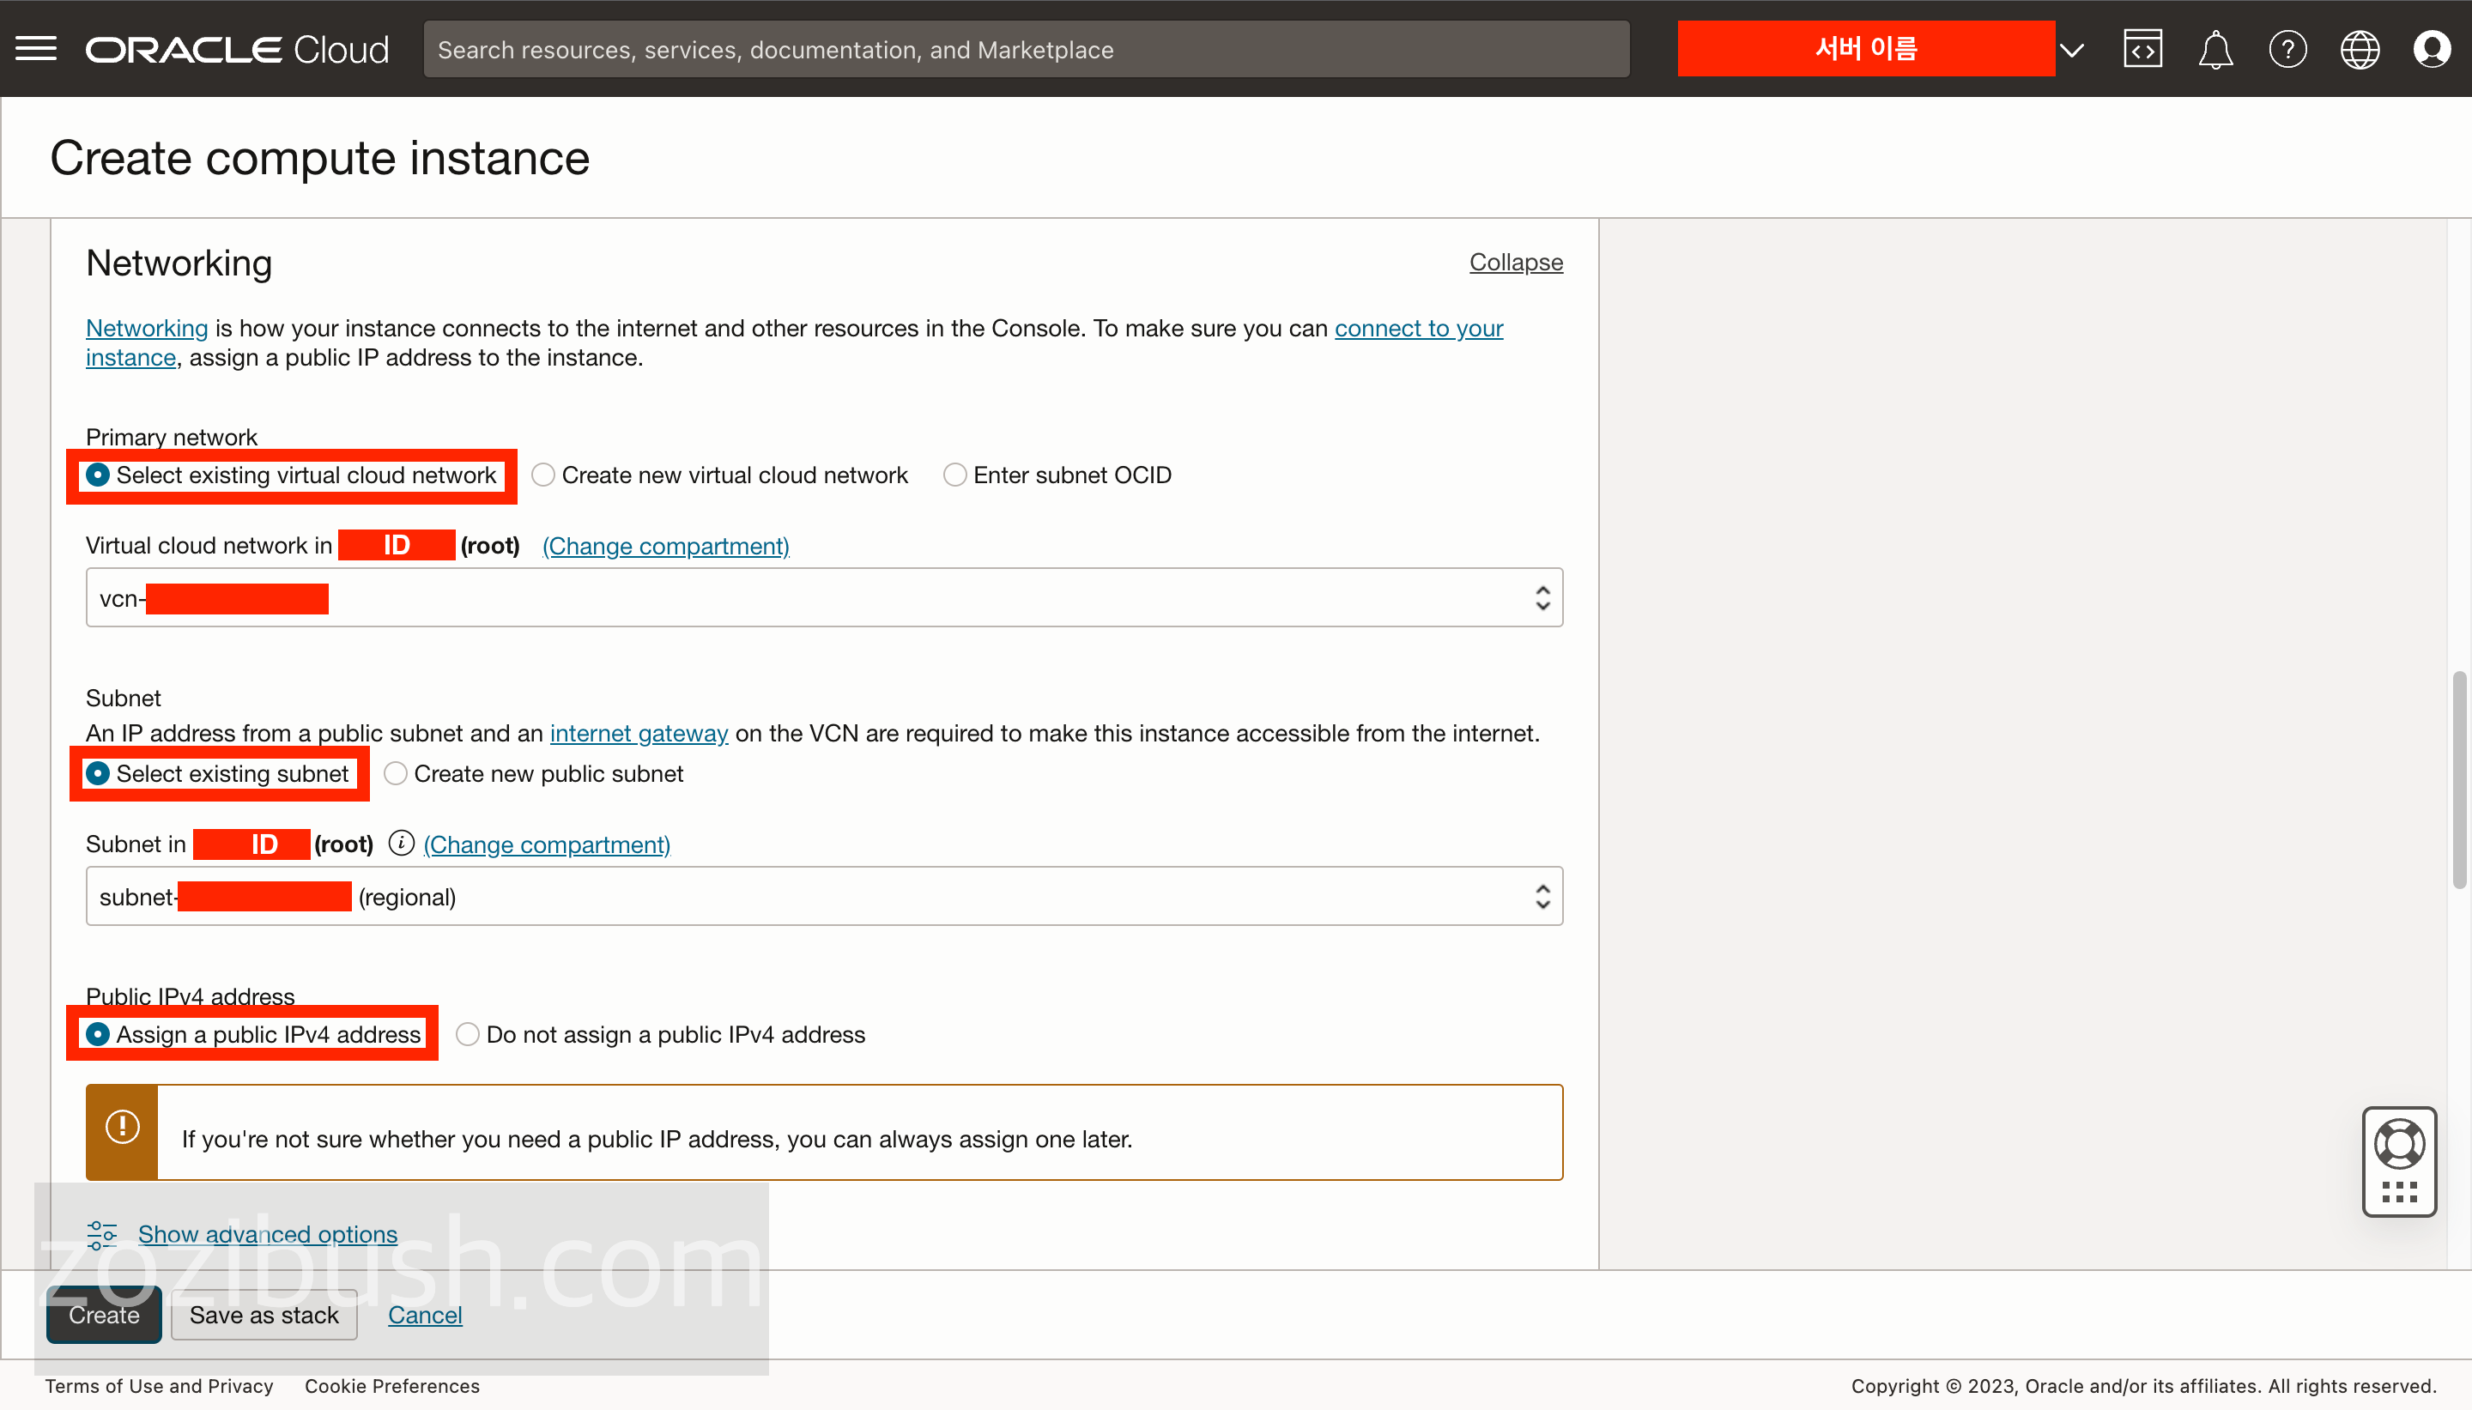Open the support lifebuoy help widget

click(x=2399, y=1144)
